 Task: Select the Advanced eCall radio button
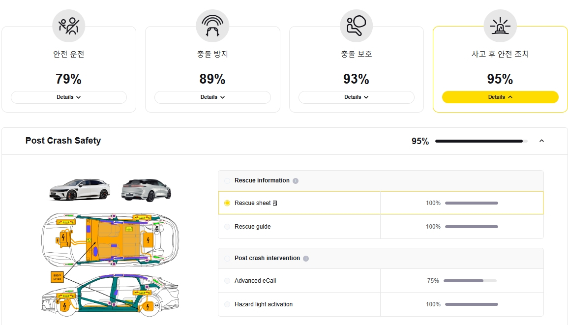pos(227,280)
